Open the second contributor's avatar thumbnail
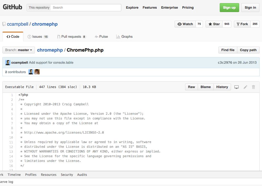This screenshot has width=262, height=196. point(37,72)
